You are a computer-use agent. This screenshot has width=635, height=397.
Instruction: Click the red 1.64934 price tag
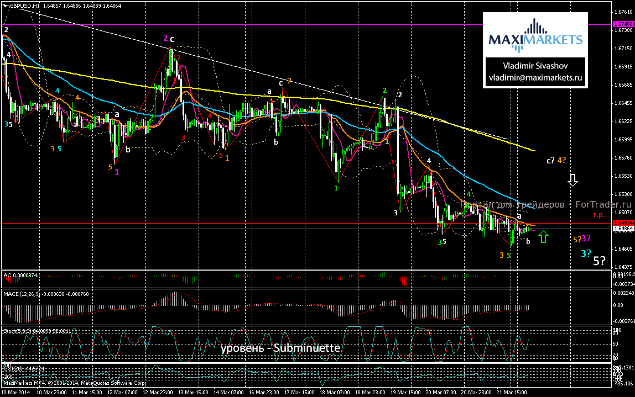click(x=622, y=223)
